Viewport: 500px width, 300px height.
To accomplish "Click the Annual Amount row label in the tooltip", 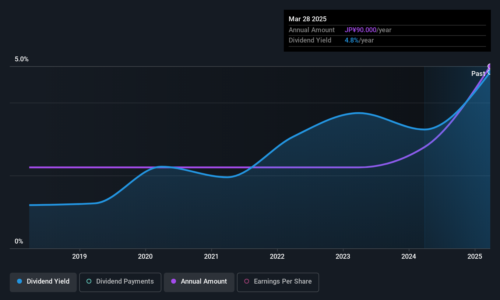I will (312, 30).
